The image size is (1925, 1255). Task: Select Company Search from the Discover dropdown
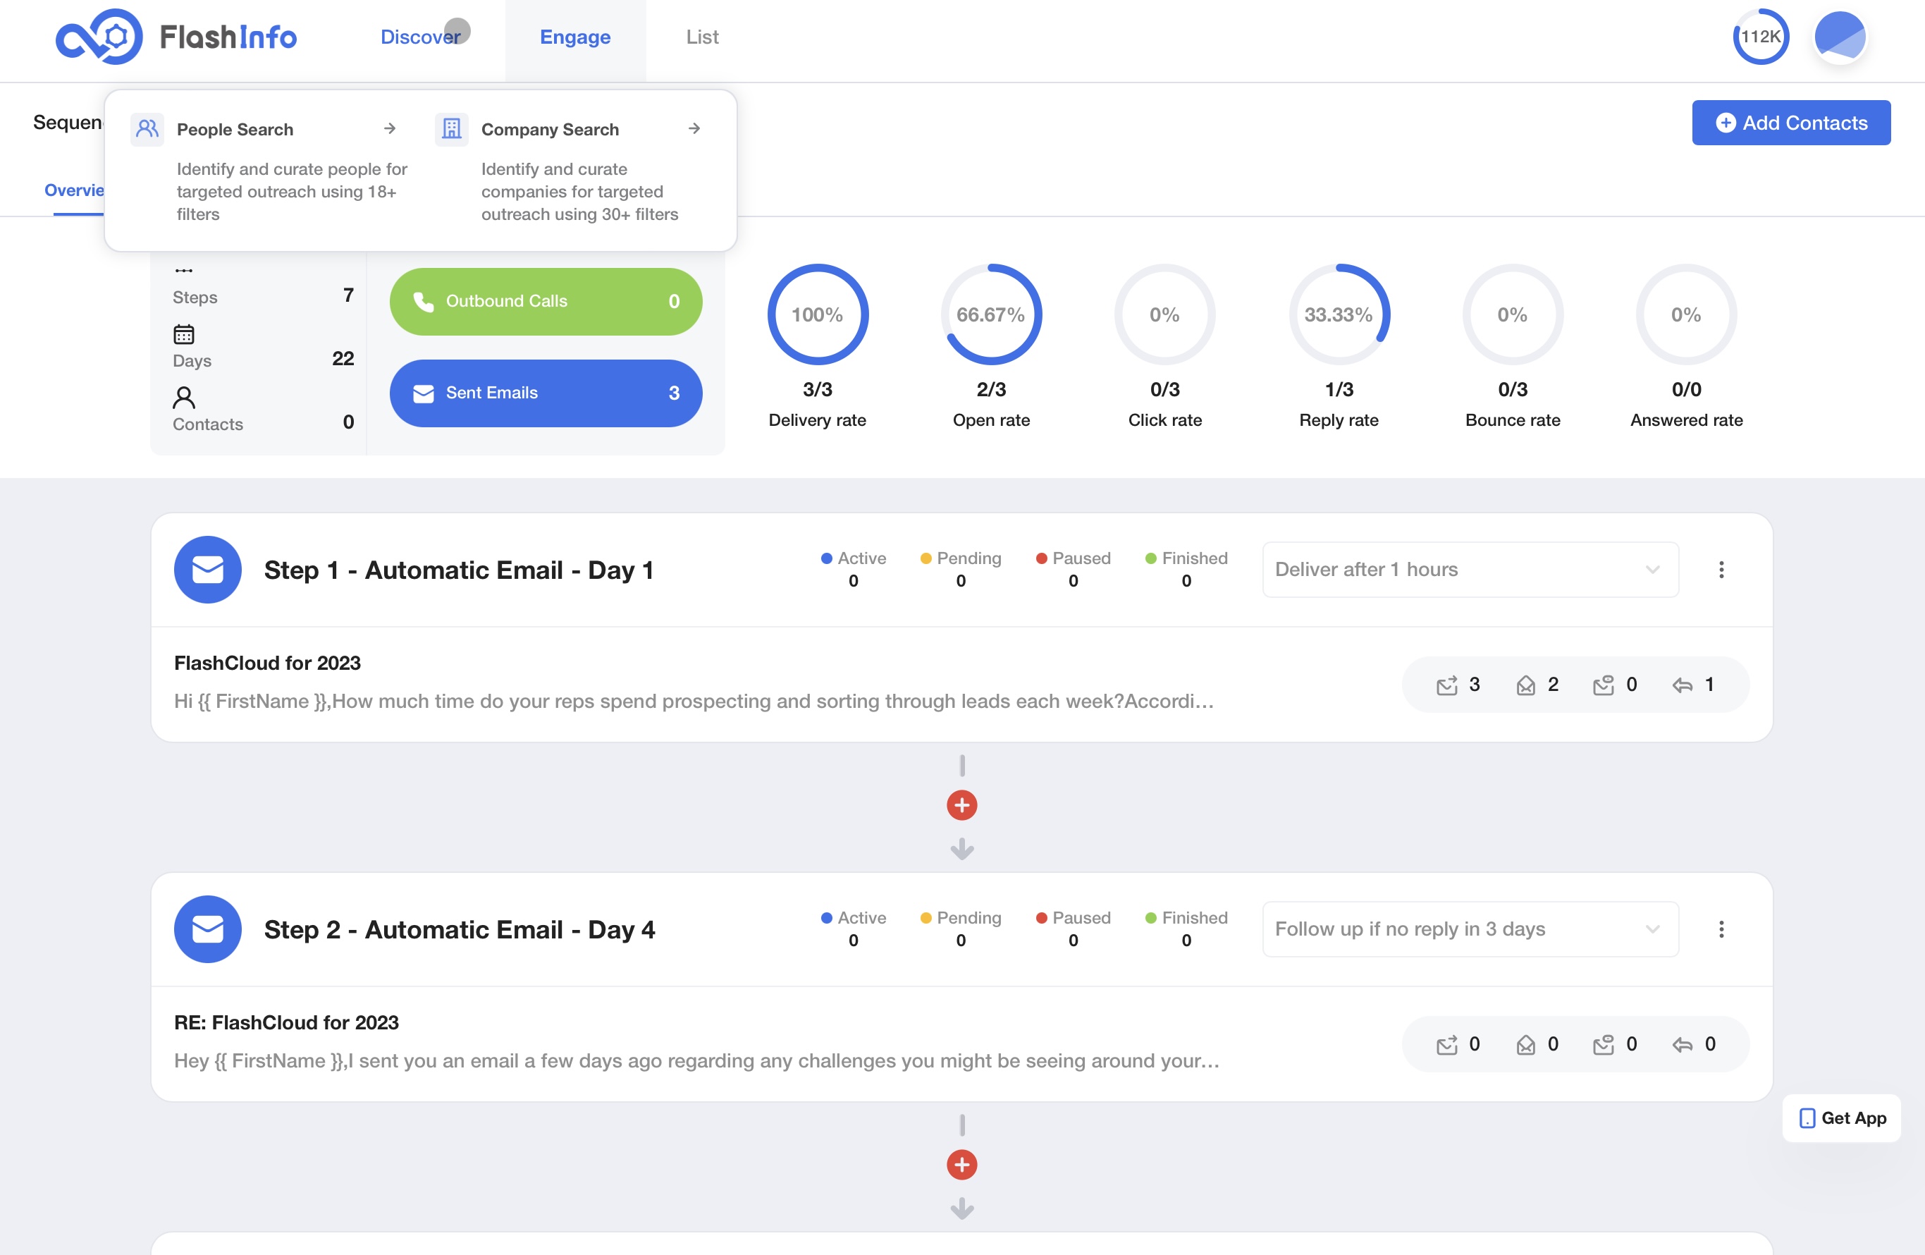pyautogui.click(x=550, y=130)
